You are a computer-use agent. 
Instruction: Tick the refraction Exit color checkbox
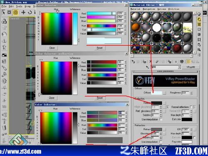(194, 137)
